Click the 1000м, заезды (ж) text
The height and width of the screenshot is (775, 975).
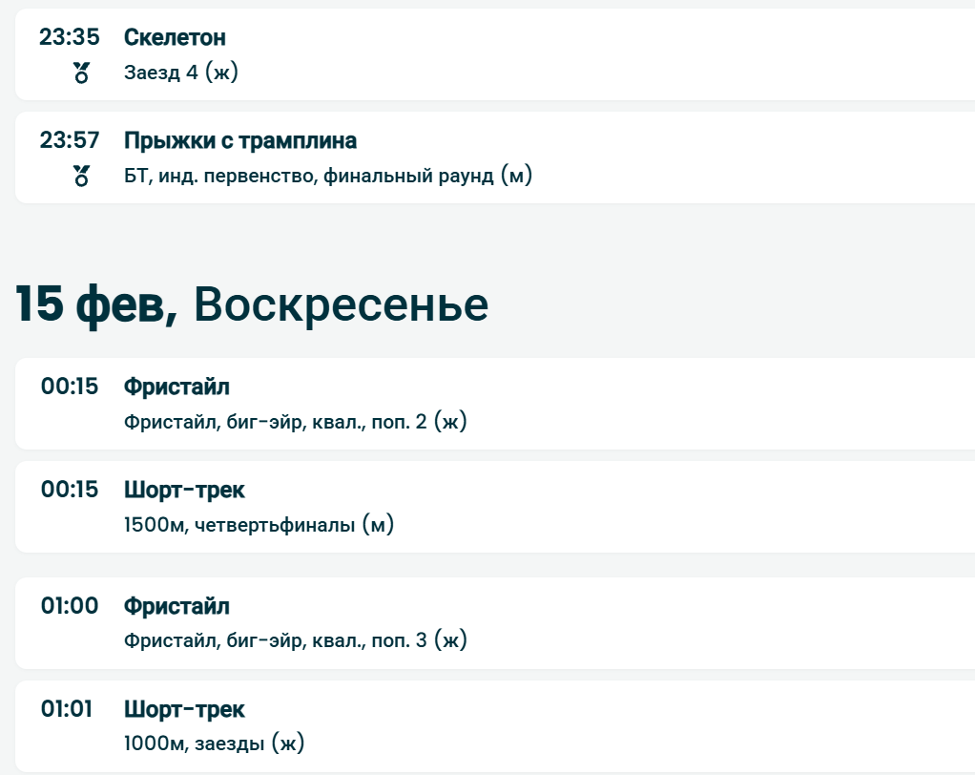click(x=214, y=744)
